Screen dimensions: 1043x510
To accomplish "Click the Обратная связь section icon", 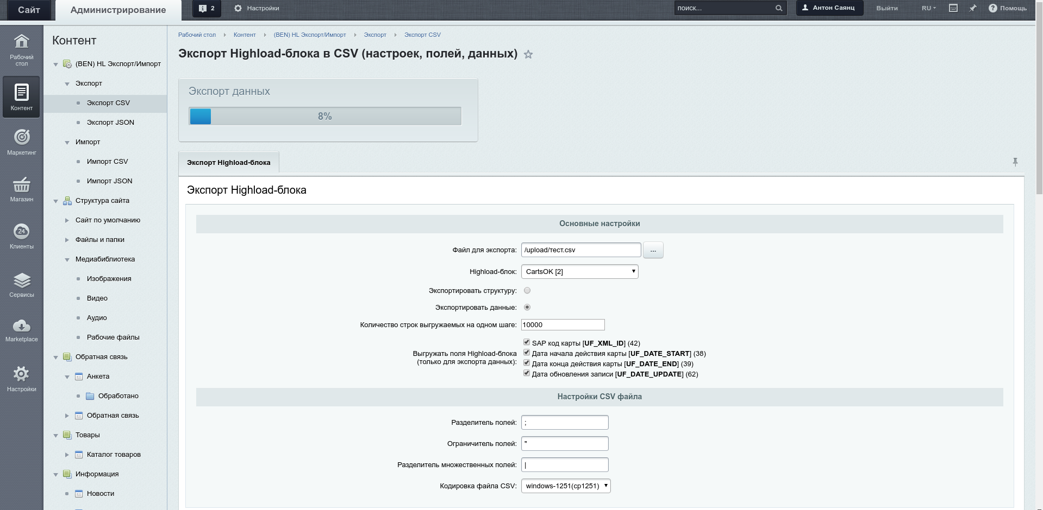I will pos(67,357).
